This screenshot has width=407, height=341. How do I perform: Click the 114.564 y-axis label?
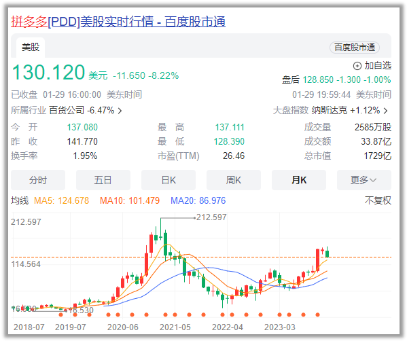pos(26,264)
